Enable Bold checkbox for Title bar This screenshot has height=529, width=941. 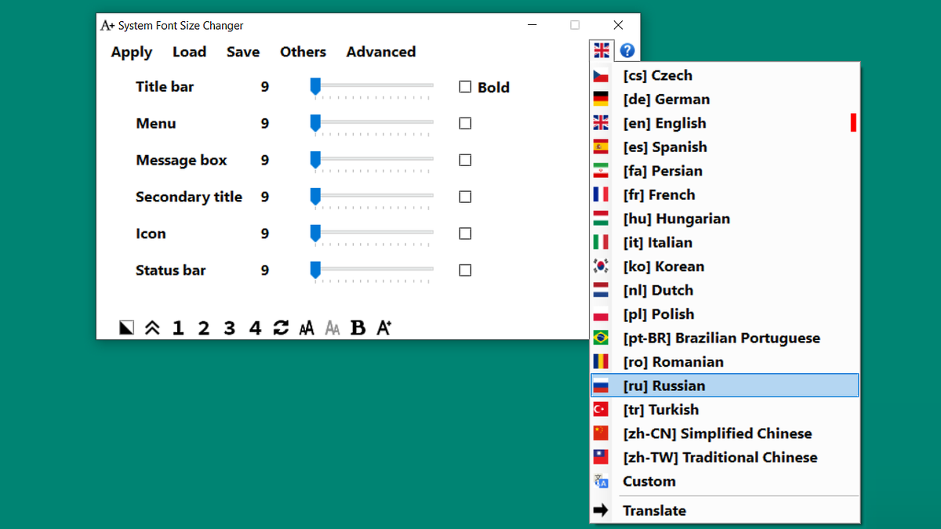point(465,87)
